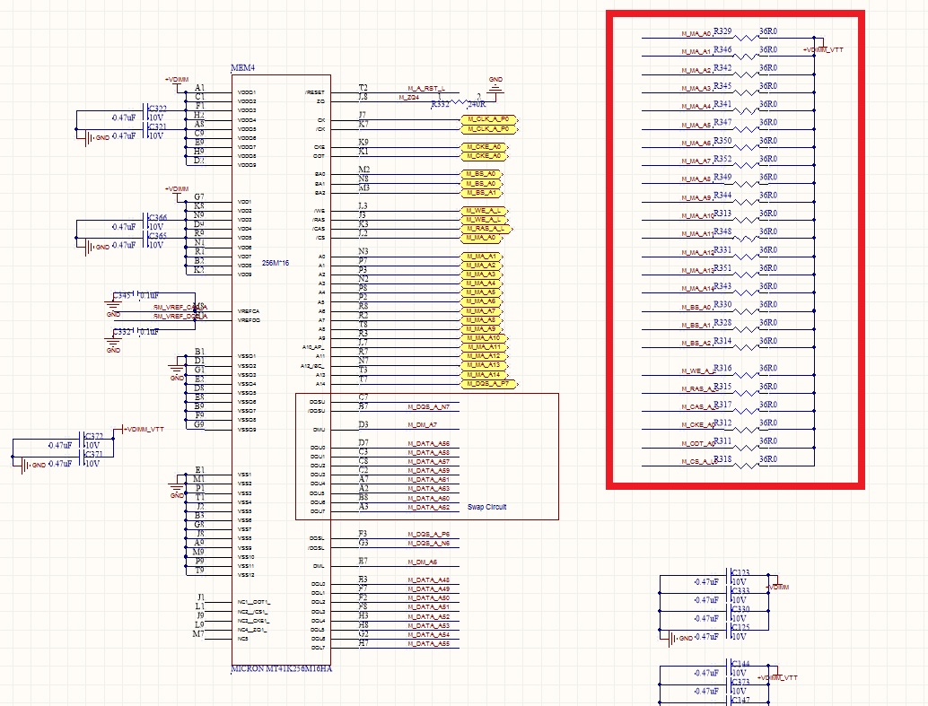Select resistor designator R328

(722, 323)
